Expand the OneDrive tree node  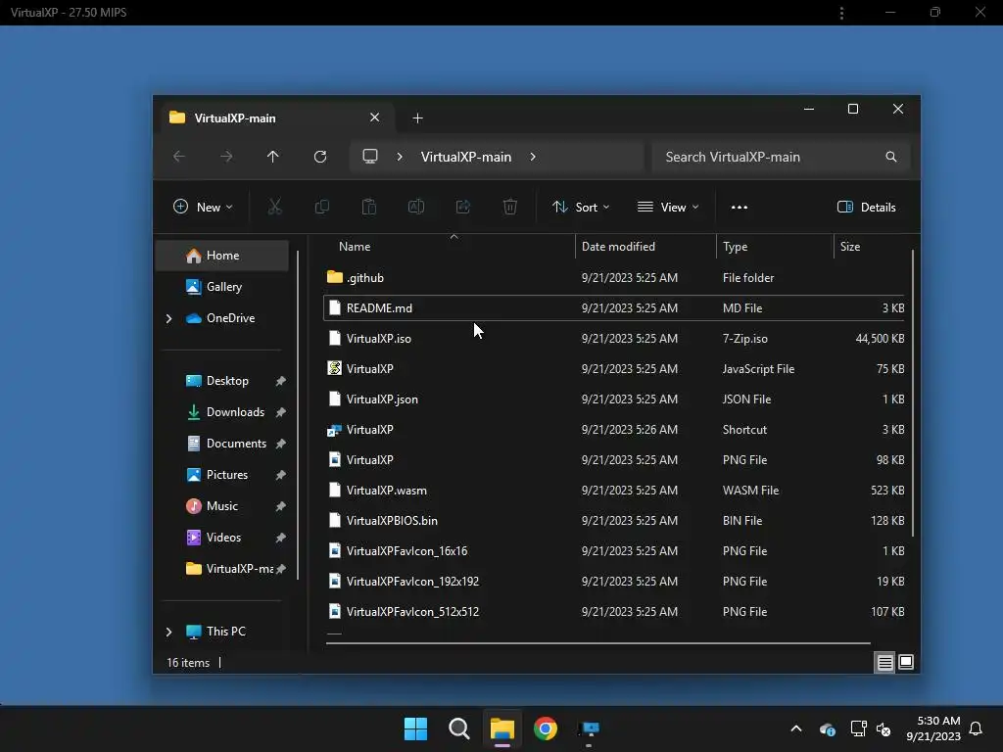point(168,318)
